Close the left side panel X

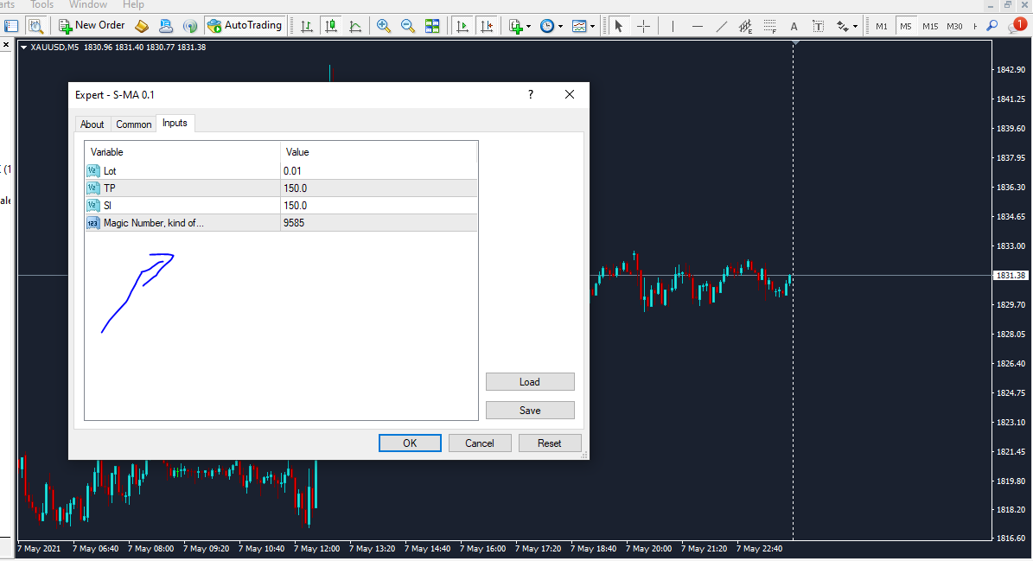pos(5,45)
